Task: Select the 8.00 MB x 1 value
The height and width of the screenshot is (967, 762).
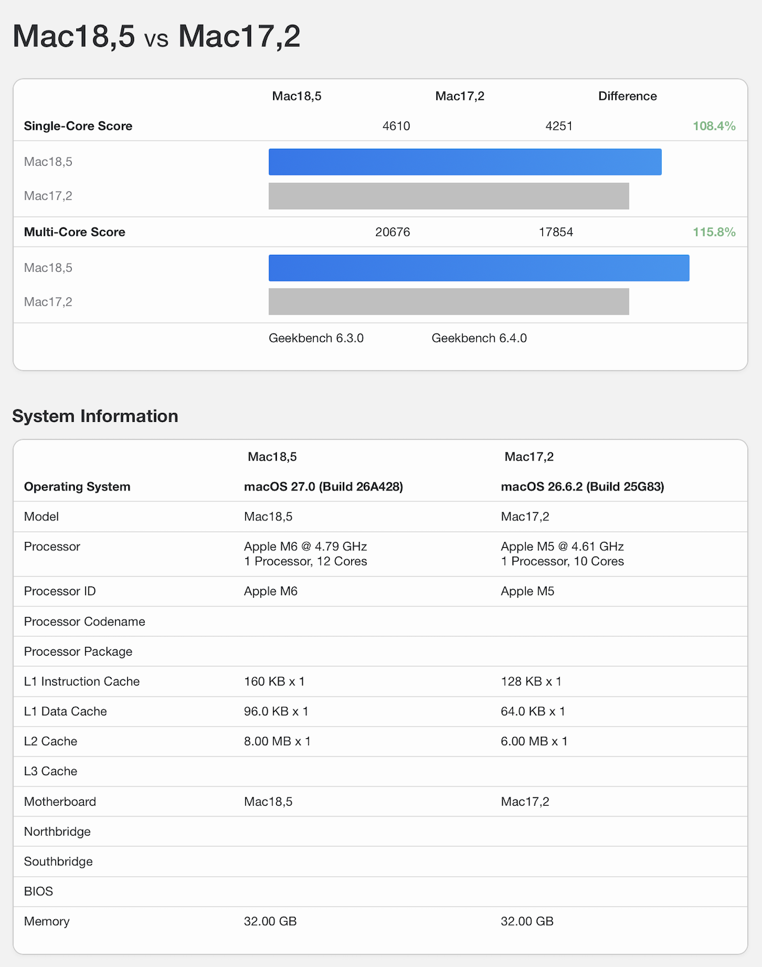Action: 277,741
